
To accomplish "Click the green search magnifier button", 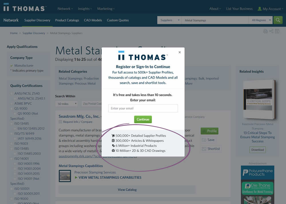I will [x=278, y=20].
